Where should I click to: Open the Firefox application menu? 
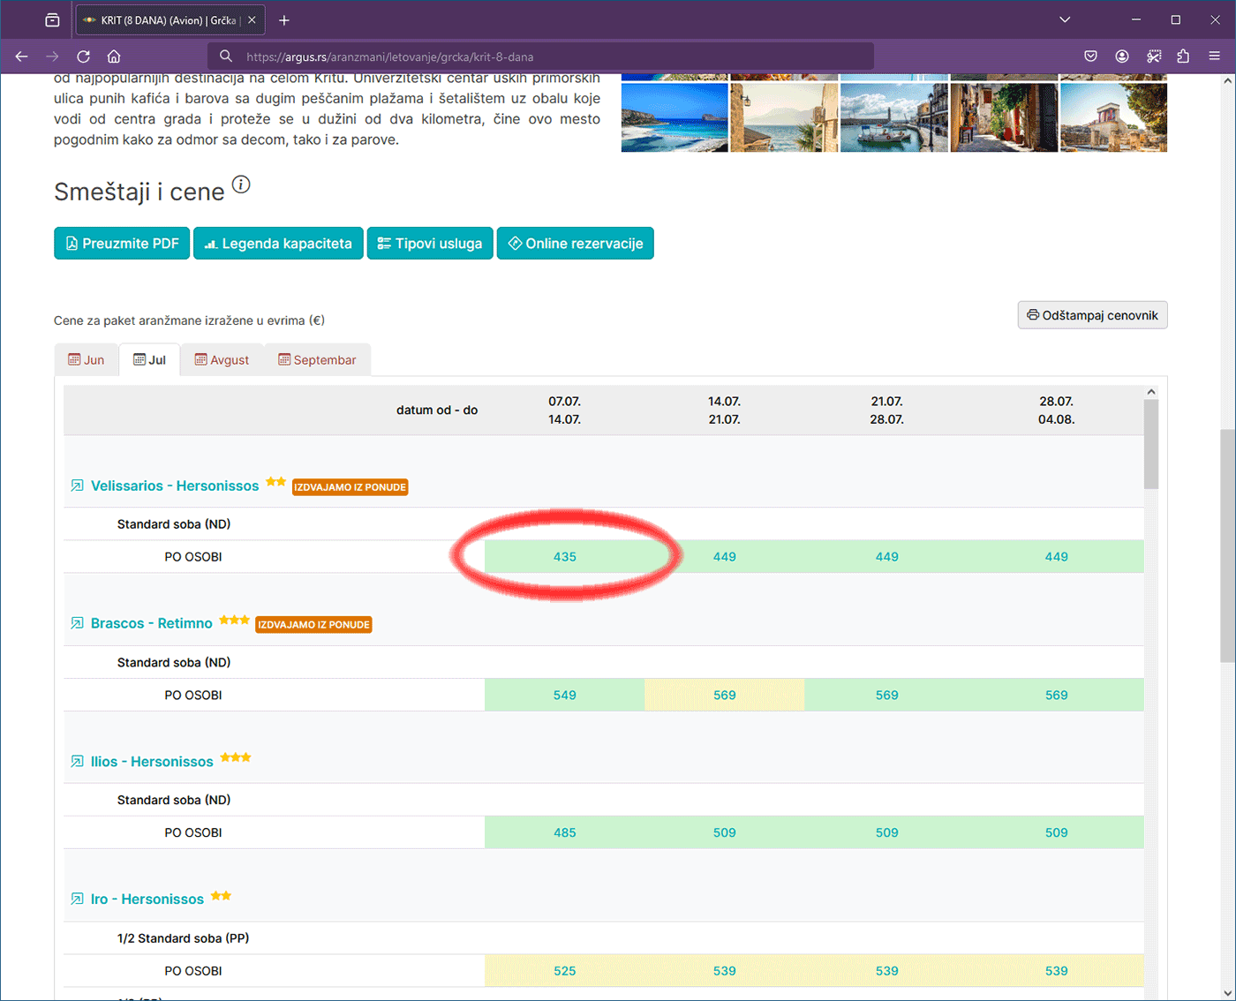(x=1214, y=56)
